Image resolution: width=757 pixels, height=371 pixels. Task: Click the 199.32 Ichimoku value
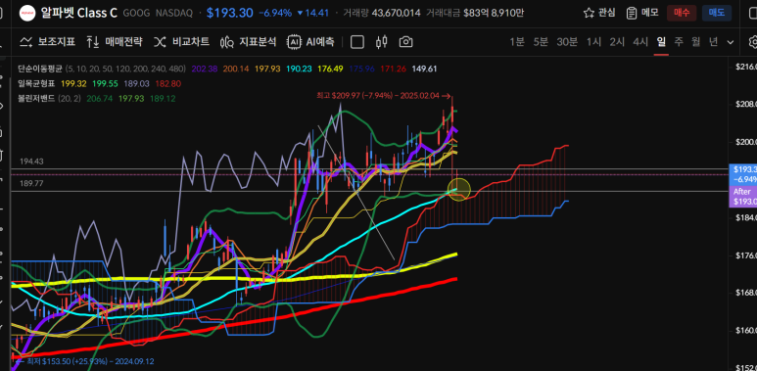(73, 84)
